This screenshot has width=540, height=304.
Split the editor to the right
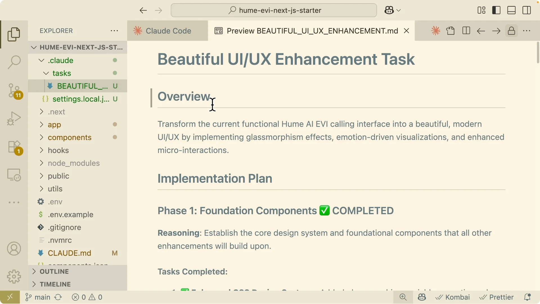pos(466,31)
